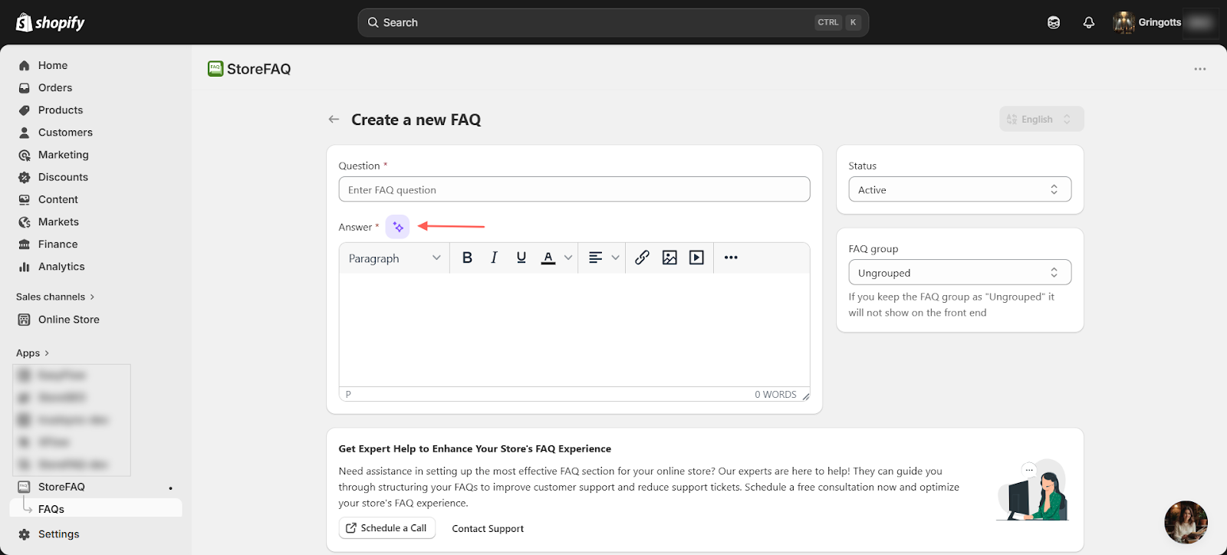Screen dimensions: 1227x555
Task: Click inside the answer editor area
Action: 574,330
